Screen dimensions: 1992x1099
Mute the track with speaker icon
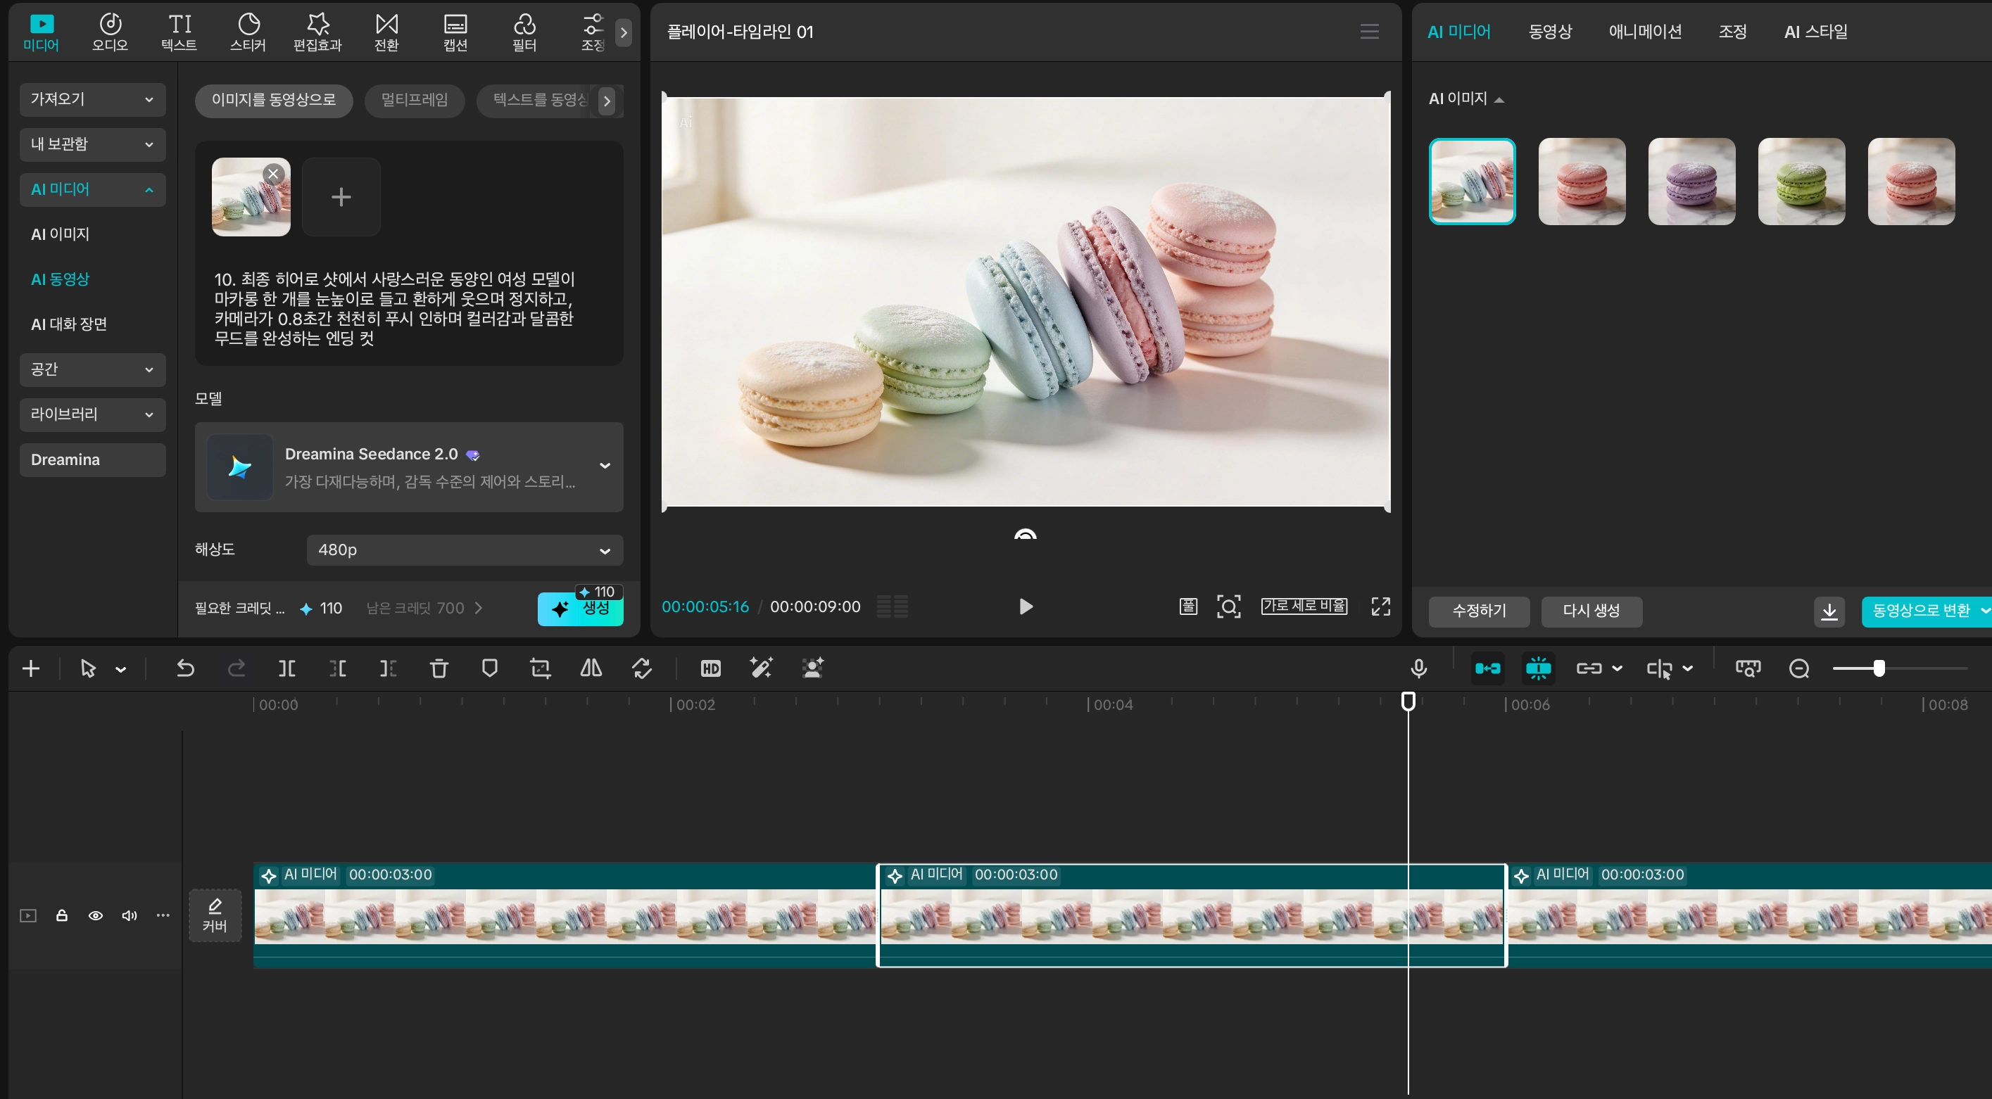(x=129, y=916)
